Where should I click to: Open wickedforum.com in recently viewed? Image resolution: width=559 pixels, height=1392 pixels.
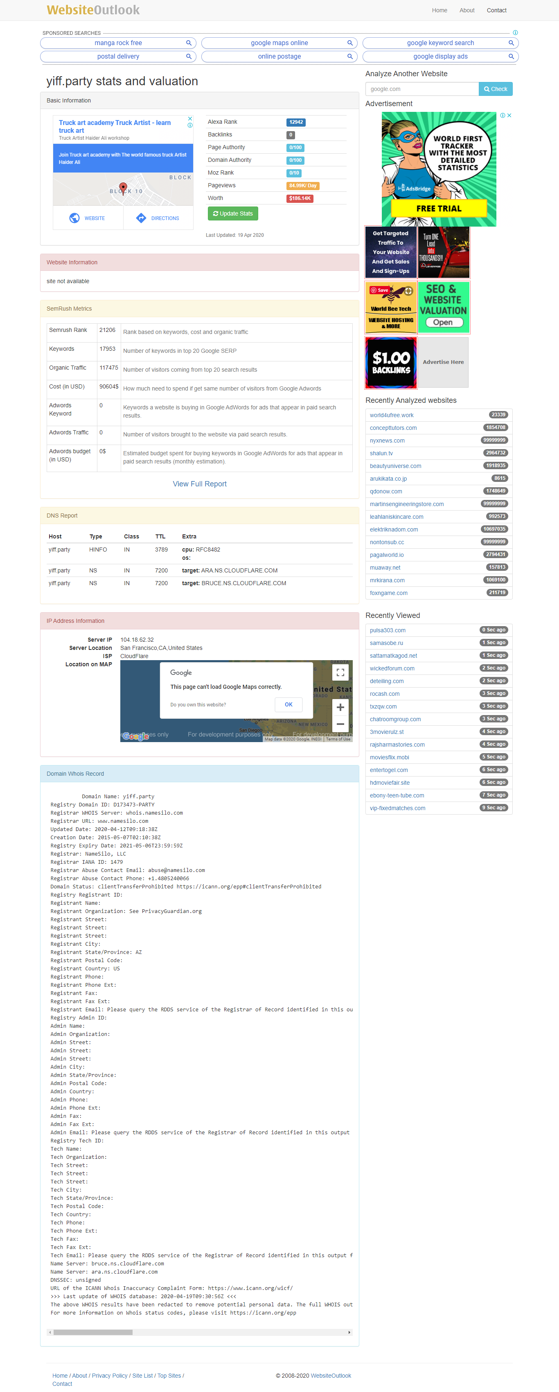[392, 668]
